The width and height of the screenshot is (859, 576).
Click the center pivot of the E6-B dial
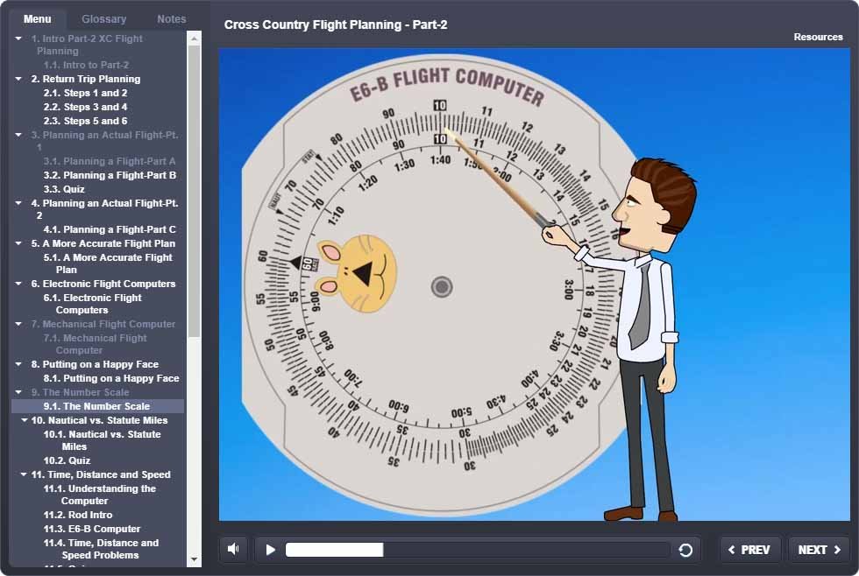(x=442, y=286)
